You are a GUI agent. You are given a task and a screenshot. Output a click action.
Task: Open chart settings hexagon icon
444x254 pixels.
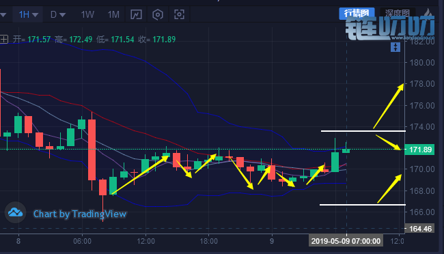point(158,14)
